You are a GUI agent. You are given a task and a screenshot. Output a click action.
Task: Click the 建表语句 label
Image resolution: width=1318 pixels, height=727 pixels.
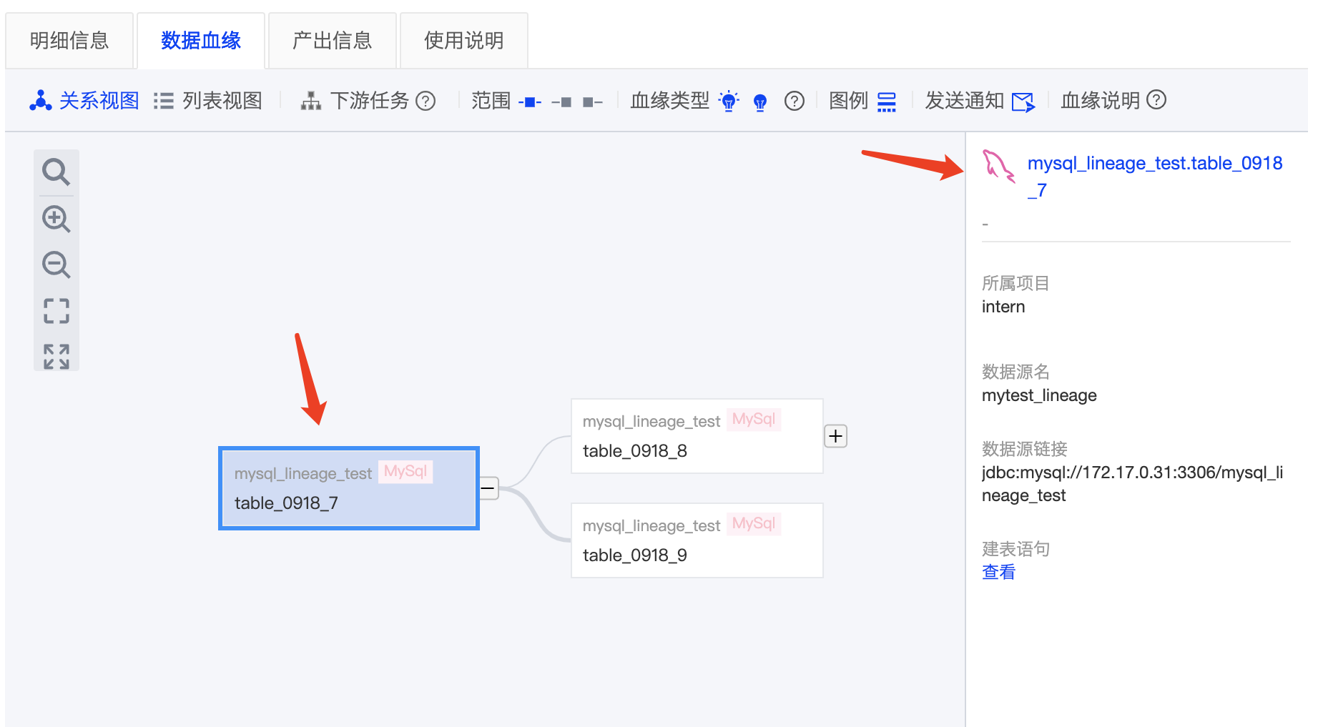tap(1015, 549)
